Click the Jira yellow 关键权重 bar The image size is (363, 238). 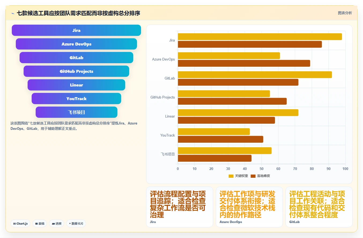coord(260,37)
